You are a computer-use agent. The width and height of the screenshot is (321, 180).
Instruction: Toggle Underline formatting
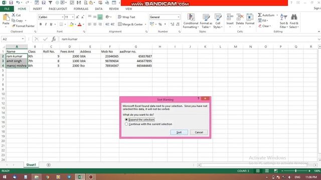pyautogui.click(x=51, y=24)
